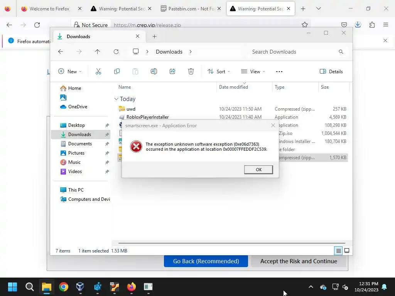
Task: Go up one folder level in Explorer
Action: pyautogui.click(x=98, y=52)
